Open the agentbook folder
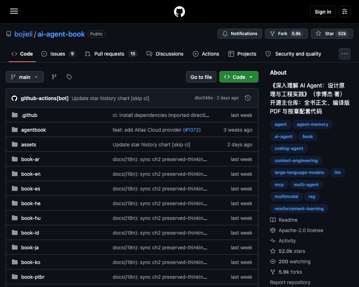 33,130
